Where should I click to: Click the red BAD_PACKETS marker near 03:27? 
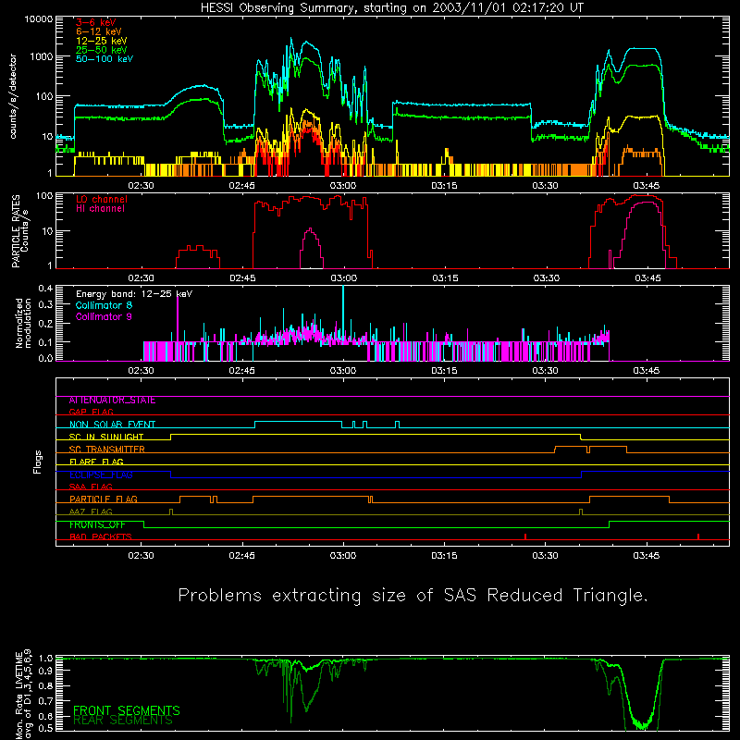525,536
